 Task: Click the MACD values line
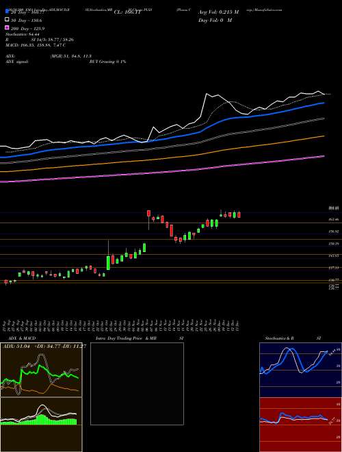click(36, 45)
